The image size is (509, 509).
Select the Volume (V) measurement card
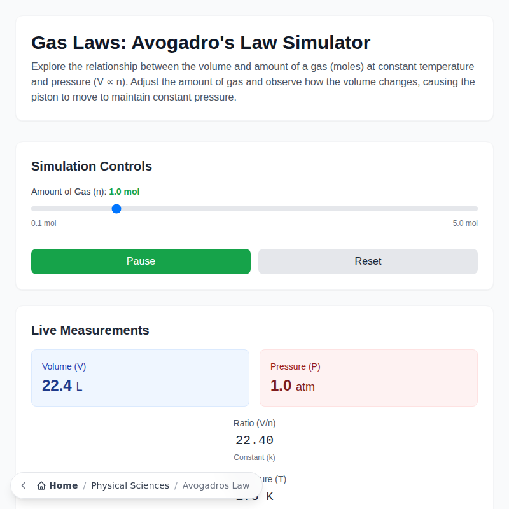pos(140,377)
